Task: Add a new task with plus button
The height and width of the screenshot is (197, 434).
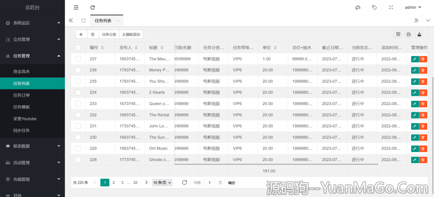Action: pyautogui.click(x=81, y=34)
